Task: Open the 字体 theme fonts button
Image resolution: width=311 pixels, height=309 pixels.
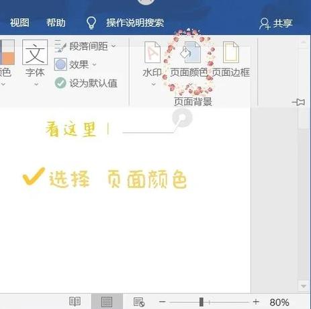Action: (x=35, y=58)
